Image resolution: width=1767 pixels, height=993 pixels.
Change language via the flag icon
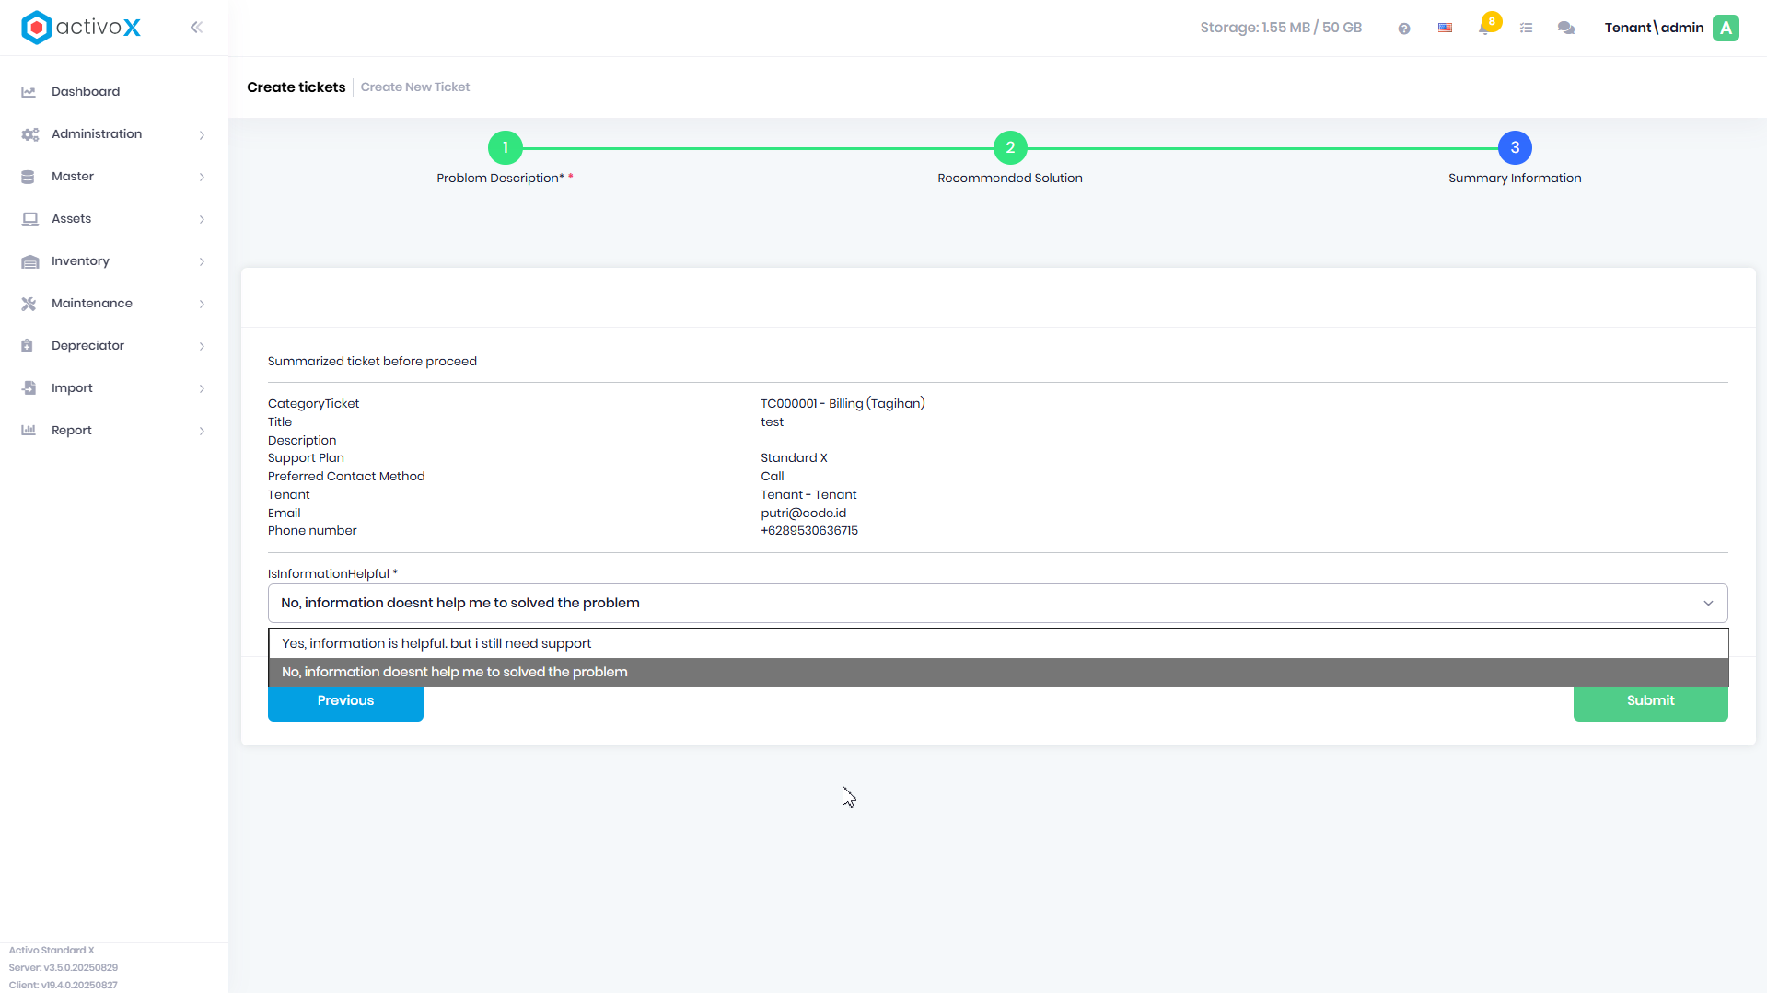pyautogui.click(x=1445, y=29)
